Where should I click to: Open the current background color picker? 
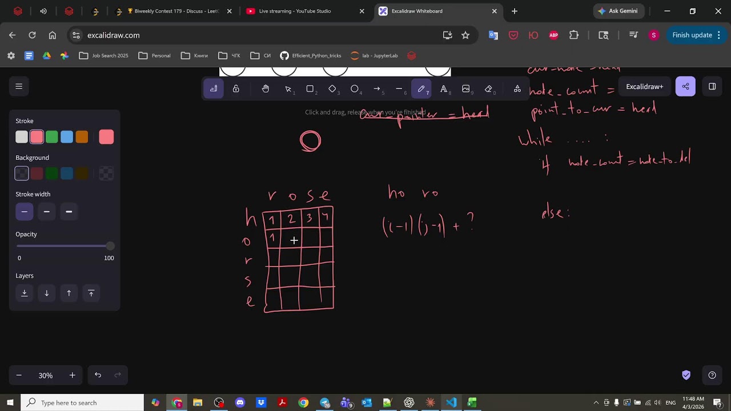pos(106,174)
